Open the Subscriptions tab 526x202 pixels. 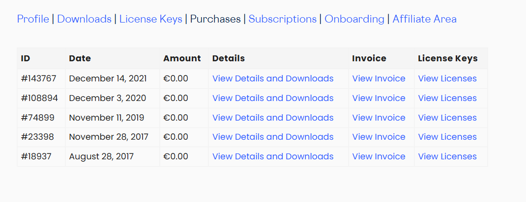pos(282,19)
